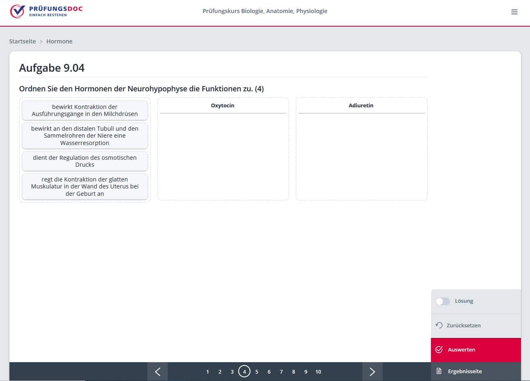Click the Oxytocin drop zone
The height and width of the screenshot is (381, 530).
[x=223, y=156]
